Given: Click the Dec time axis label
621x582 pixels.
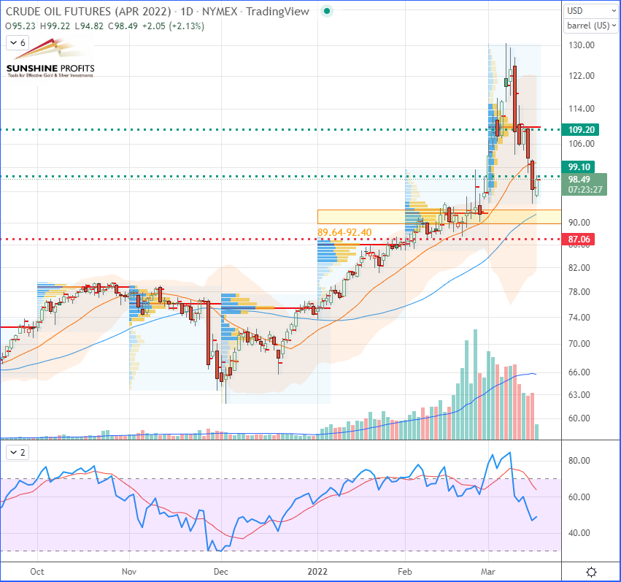Looking at the screenshot, I should pyautogui.click(x=220, y=572).
